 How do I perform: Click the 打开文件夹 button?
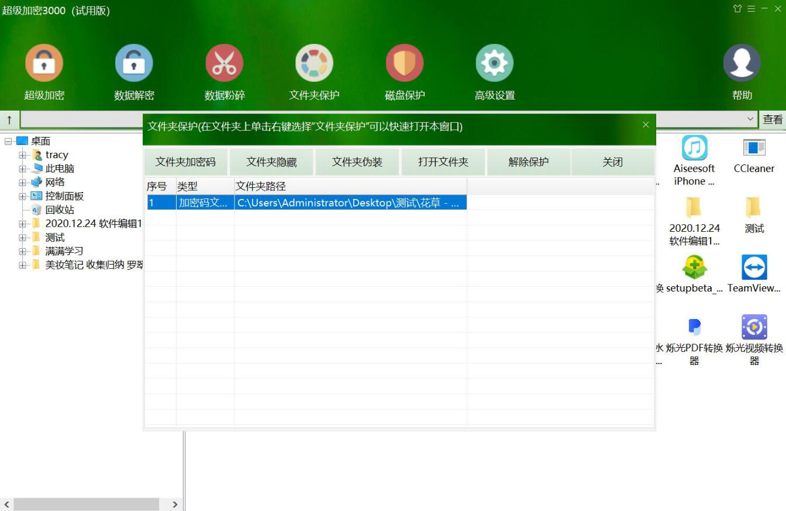(x=443, y=162)
